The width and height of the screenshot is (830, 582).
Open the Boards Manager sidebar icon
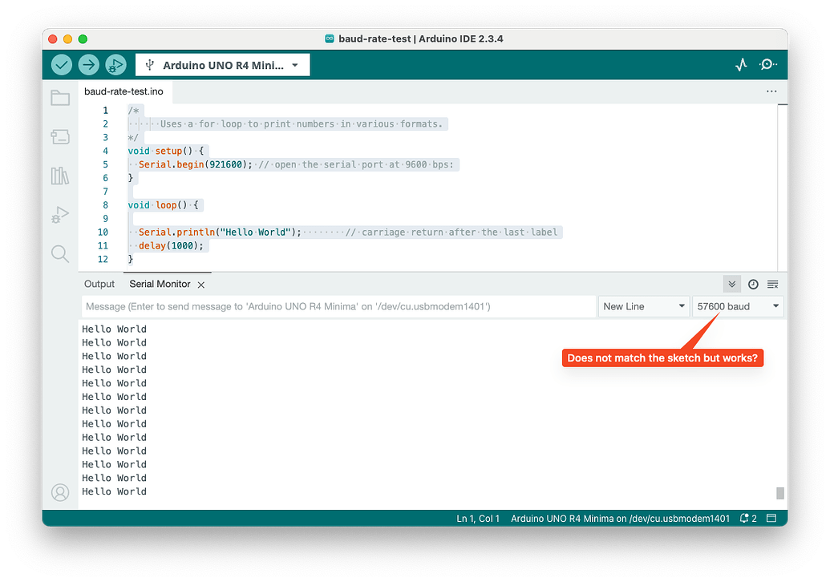(60, 137)
